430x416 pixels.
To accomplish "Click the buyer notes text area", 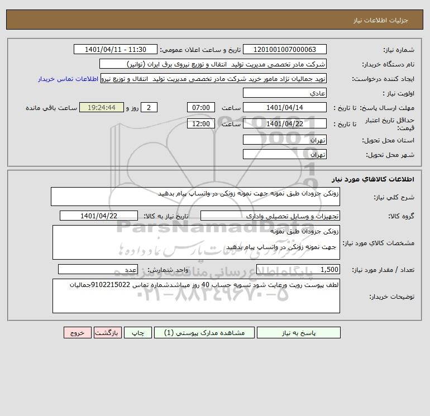I will tap(196, 296).
